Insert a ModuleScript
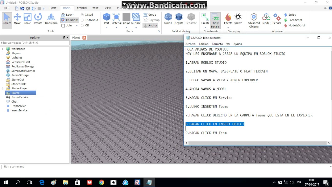This screenshot has height=187, width=332. pyautogui.click(x=295, y=25)
